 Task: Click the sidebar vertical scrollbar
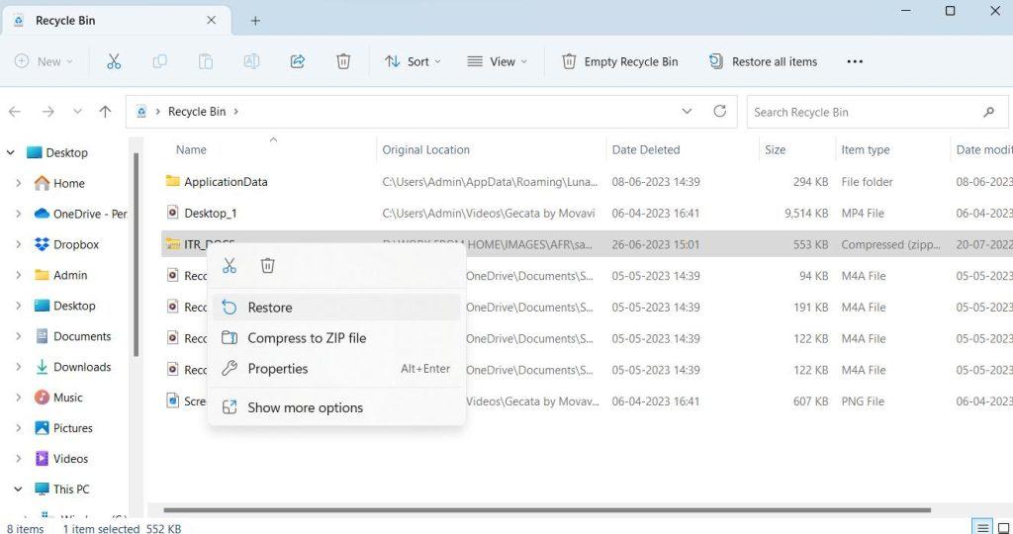point(136,254)
